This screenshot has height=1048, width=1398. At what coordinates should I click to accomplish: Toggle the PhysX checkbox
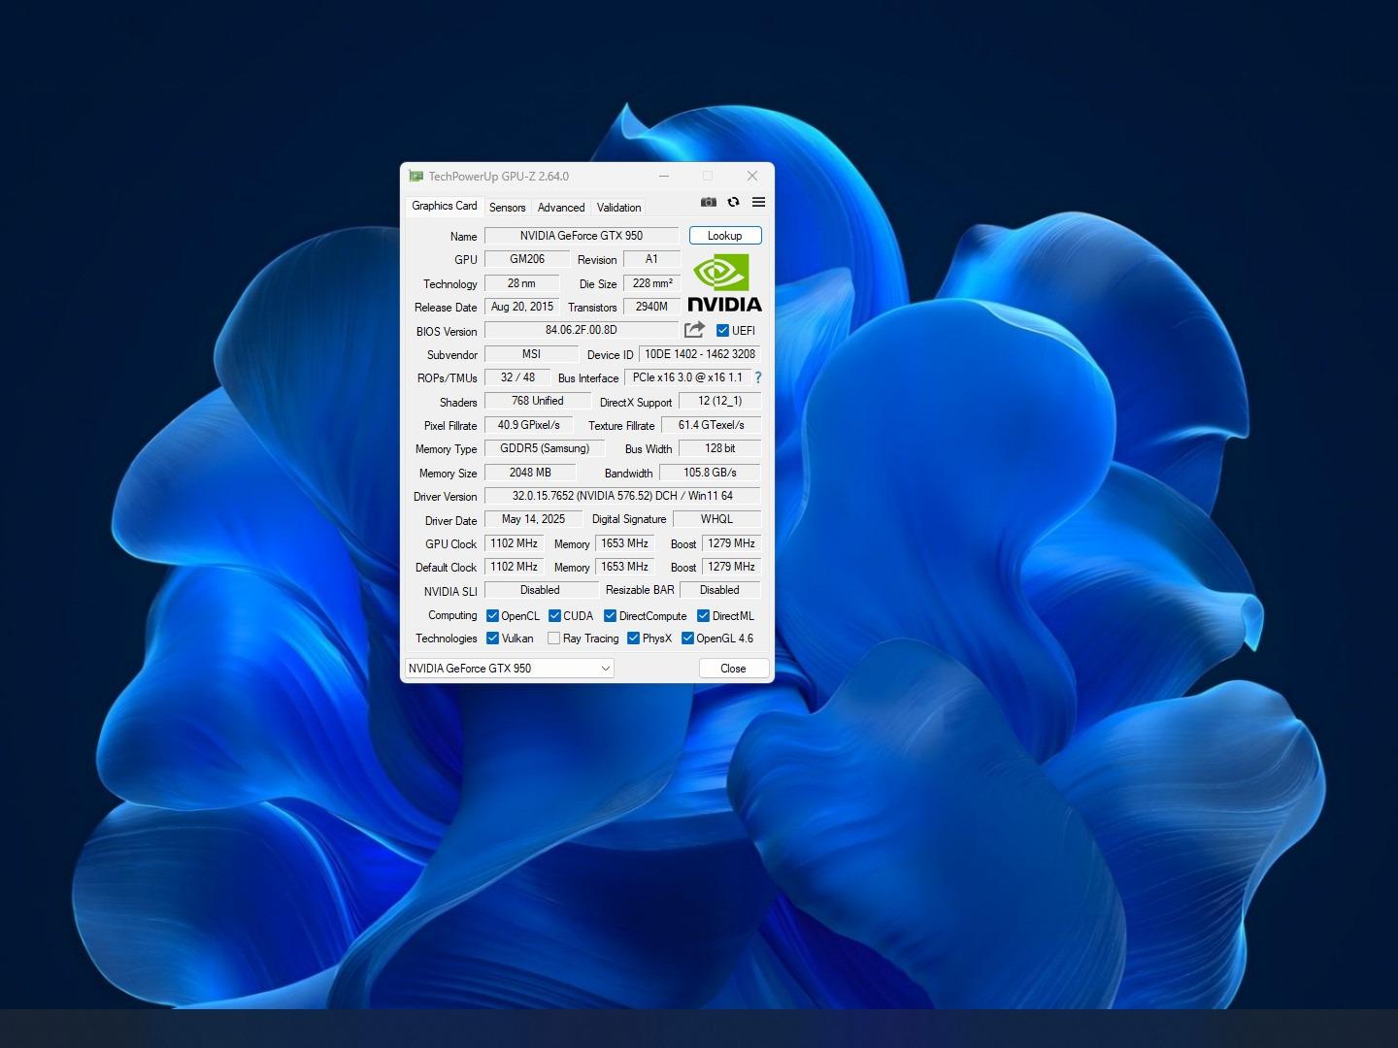[633, 639]
